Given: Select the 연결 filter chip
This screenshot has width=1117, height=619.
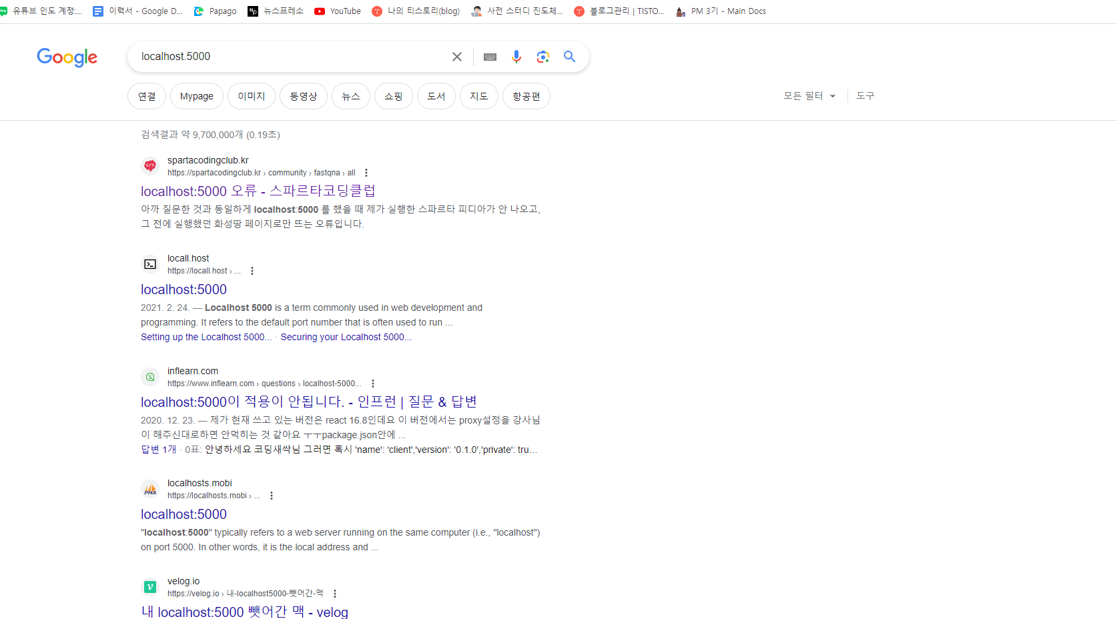Looking at the screenshot, I should [147, 96].
